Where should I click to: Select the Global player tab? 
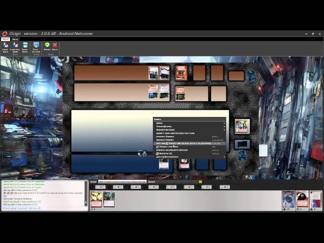(93, 182)
